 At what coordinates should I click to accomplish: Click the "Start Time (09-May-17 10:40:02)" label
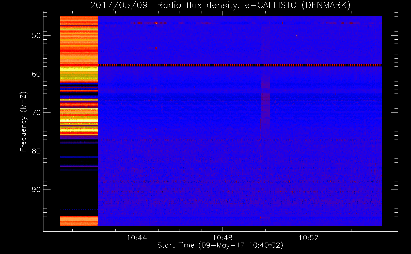pos(220,245)
